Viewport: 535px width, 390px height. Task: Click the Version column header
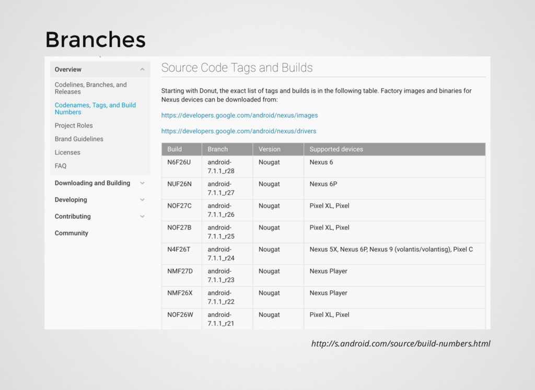point(269,149)
